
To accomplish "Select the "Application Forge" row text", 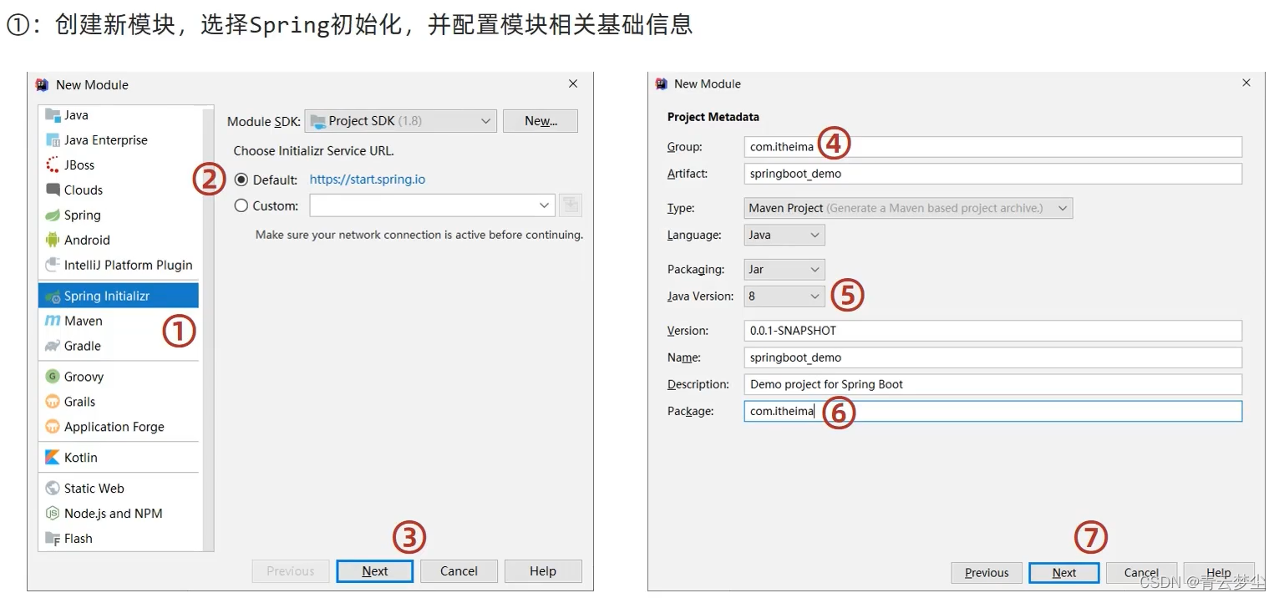I will click(114, 427).
